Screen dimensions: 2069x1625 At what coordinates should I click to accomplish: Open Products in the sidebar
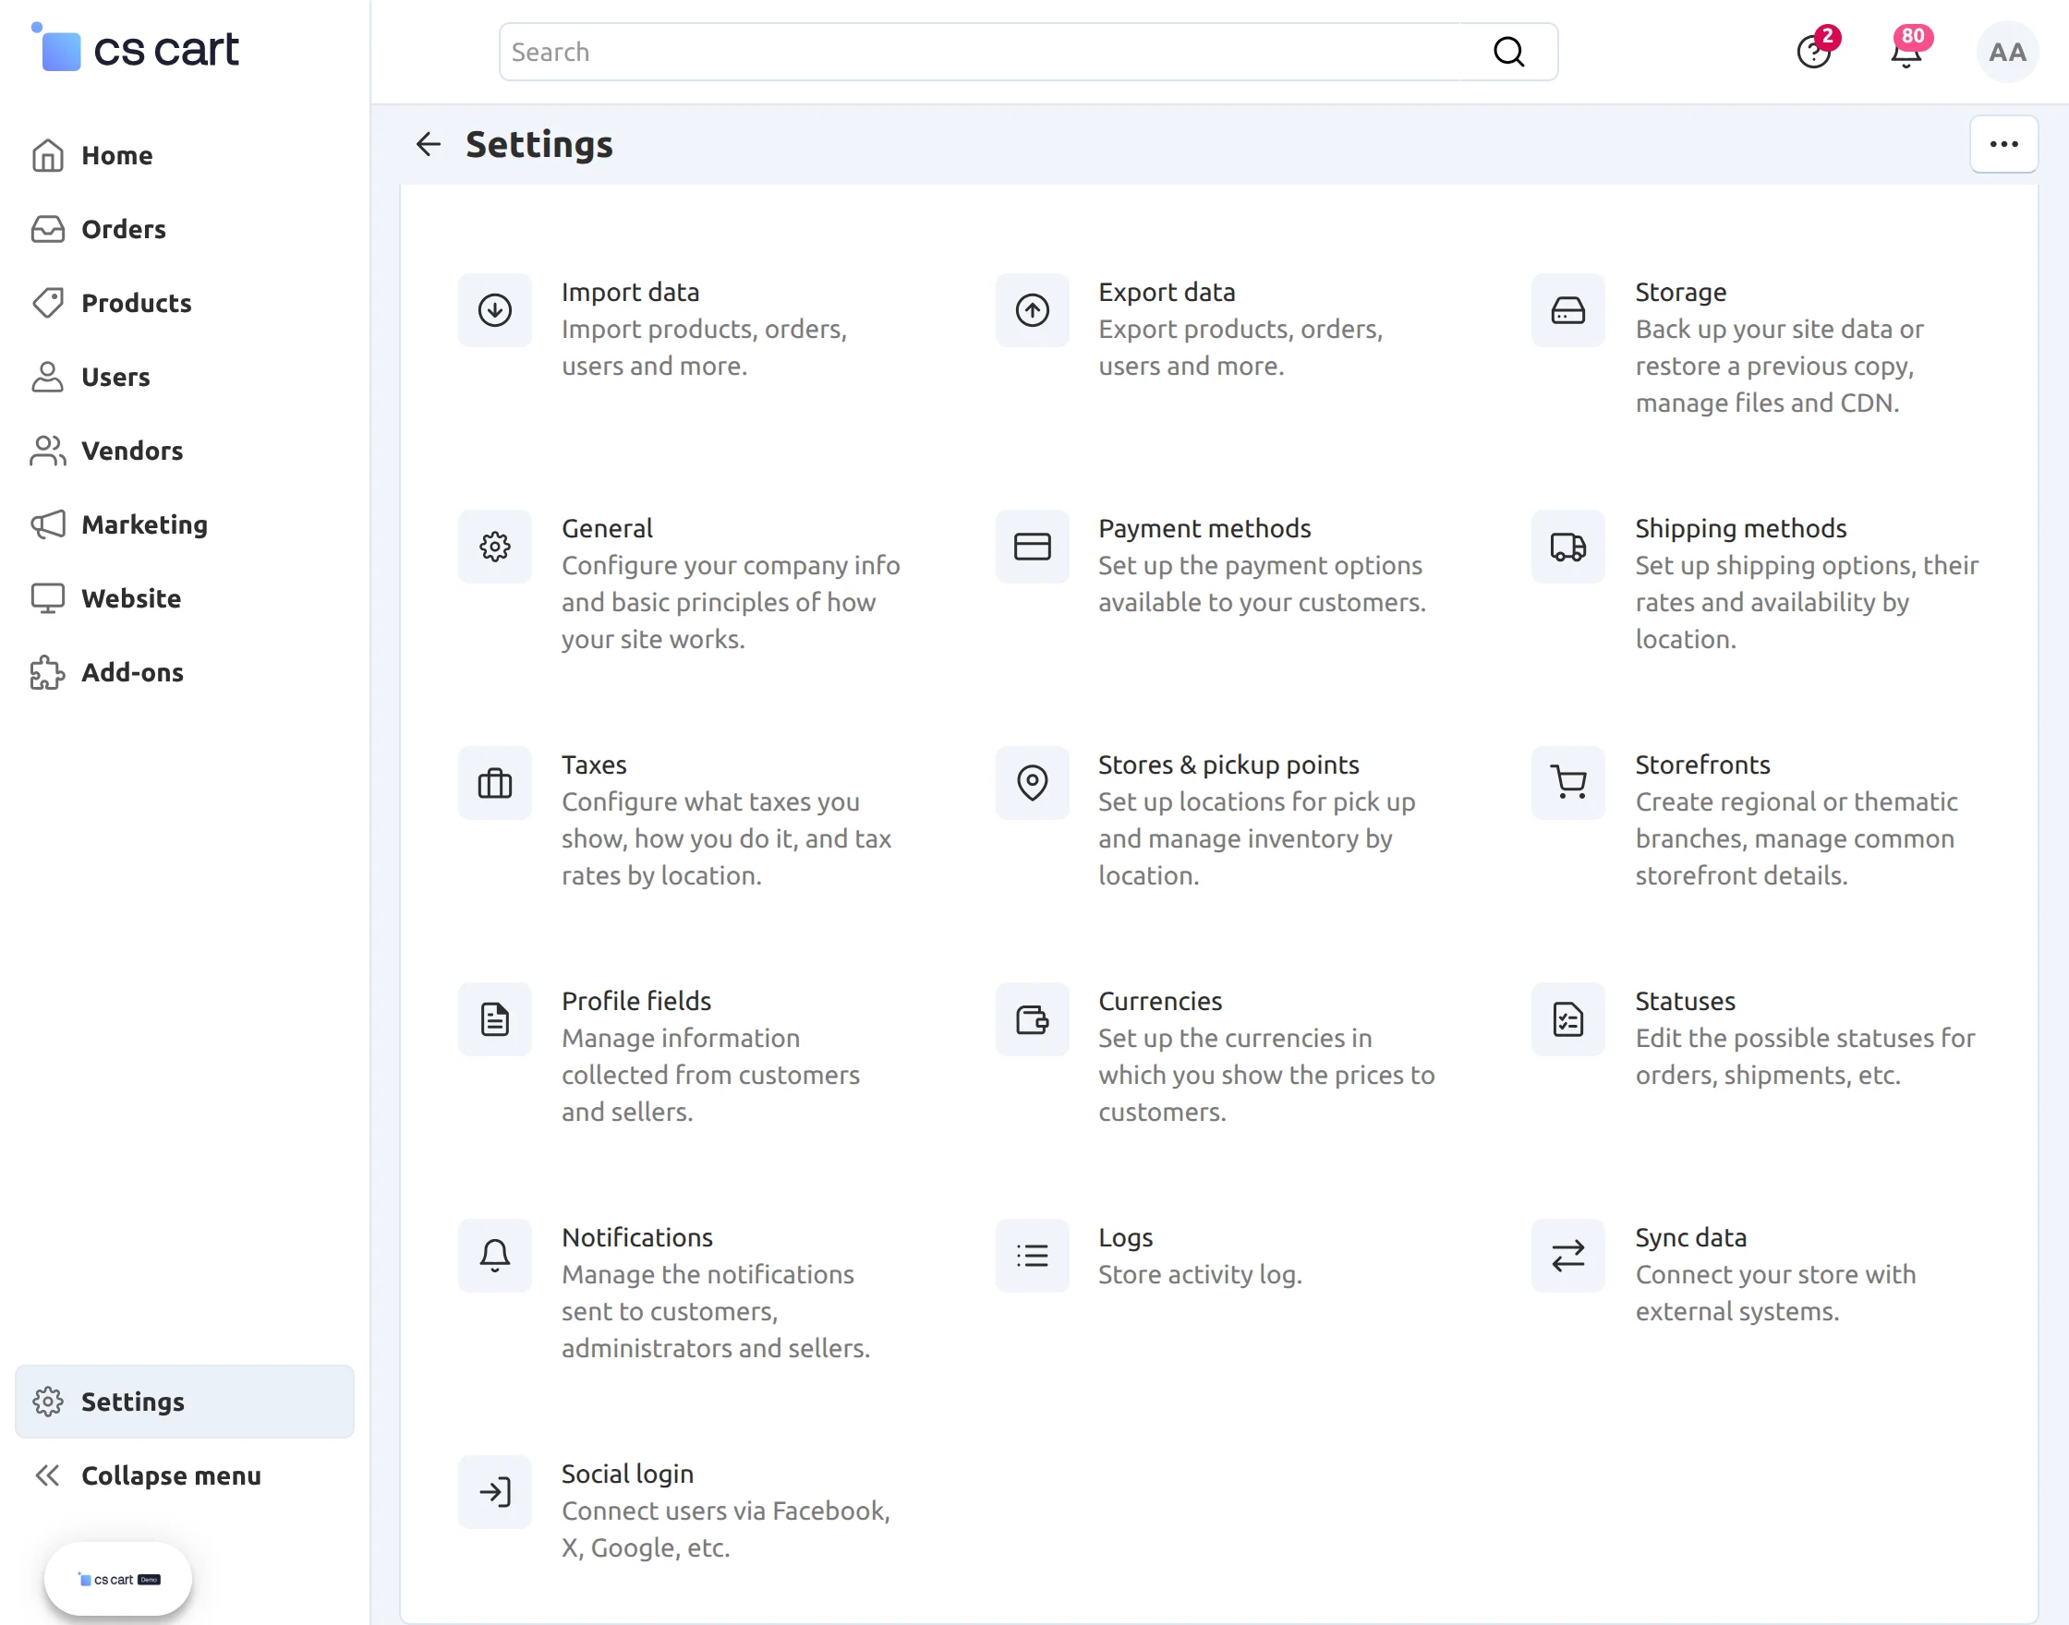136,303
